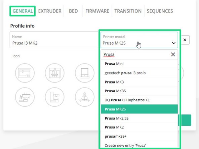This screenshot has height=149, width=199.
Task: Select the single-column cantilever printer icon
Action: 55,97
